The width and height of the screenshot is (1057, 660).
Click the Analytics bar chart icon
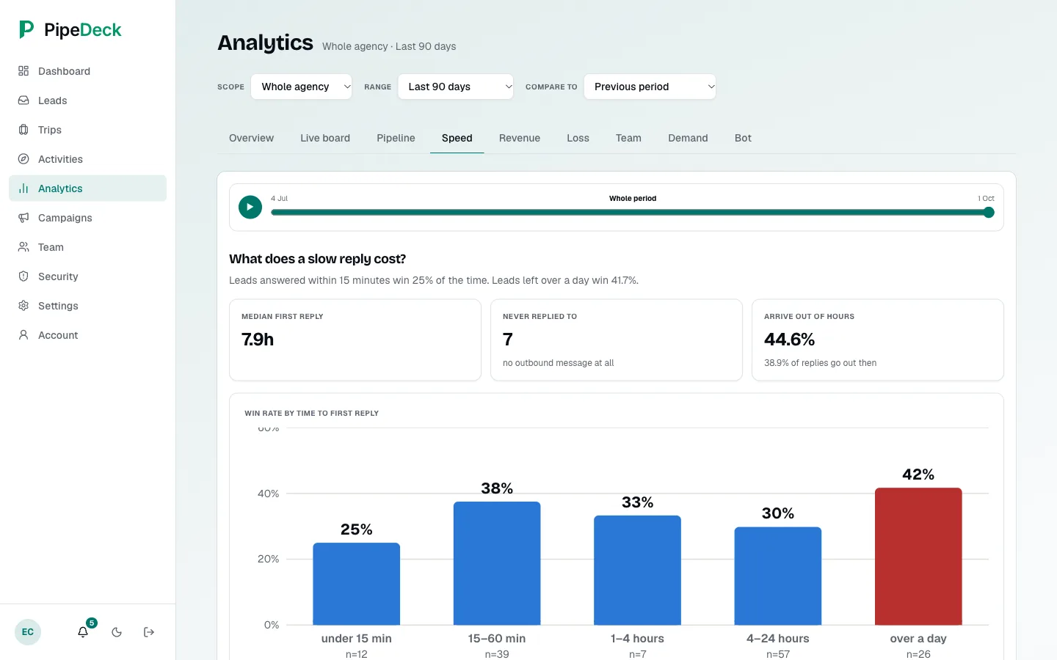[x=23, y=188]
